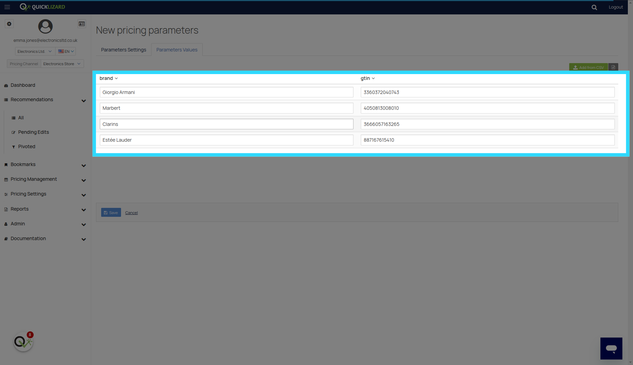Select the Parameters Values tab
The height and width of the screenshot is (365, 633).
[x=177, y=49]
